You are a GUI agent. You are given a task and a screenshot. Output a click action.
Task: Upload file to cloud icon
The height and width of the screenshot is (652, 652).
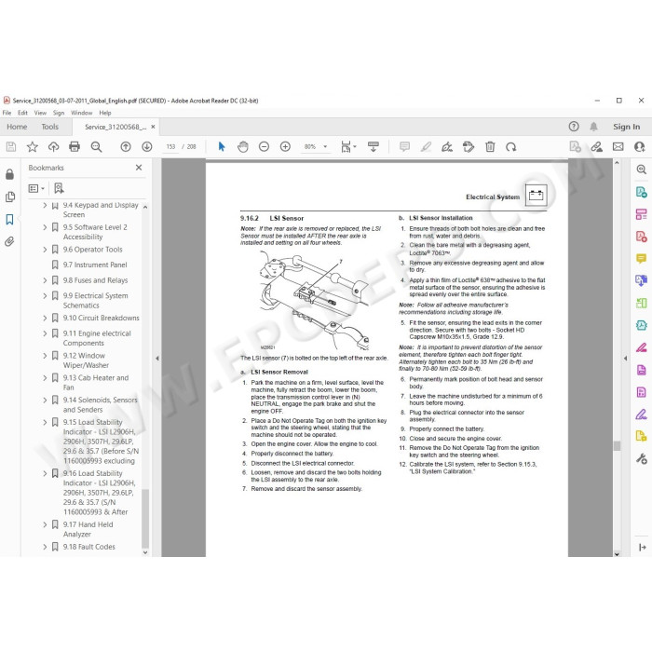53,147
